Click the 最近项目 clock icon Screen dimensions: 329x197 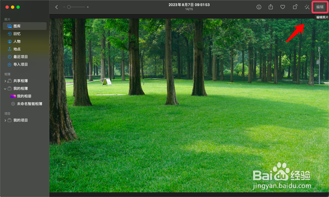pos(10,57)
